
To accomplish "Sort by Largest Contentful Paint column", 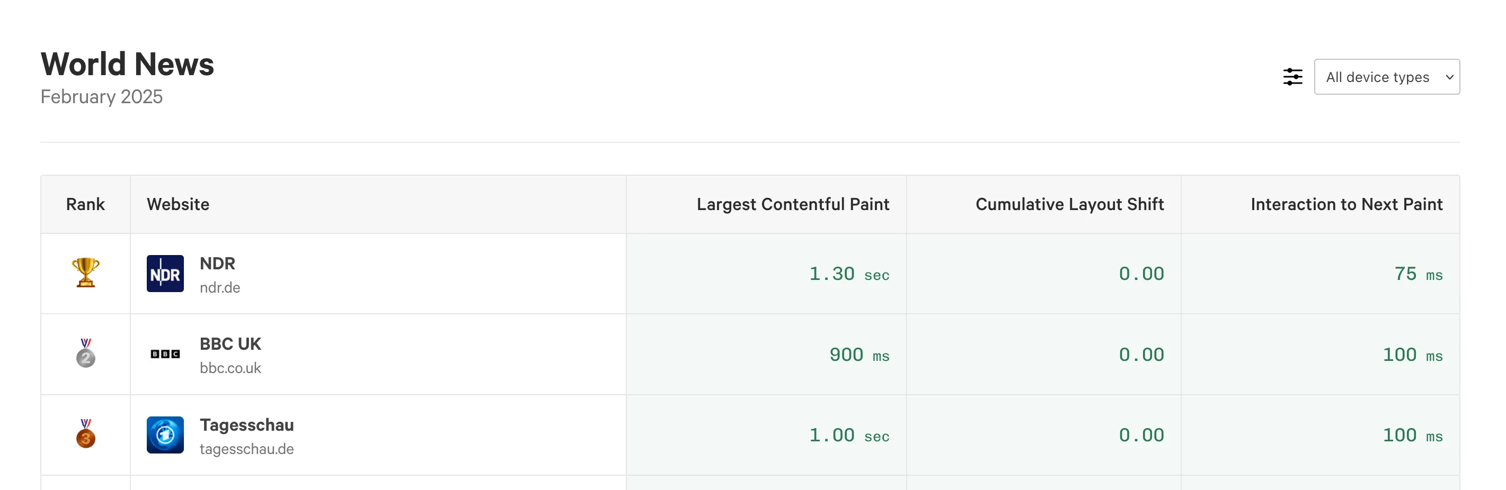I will (792, 204).
